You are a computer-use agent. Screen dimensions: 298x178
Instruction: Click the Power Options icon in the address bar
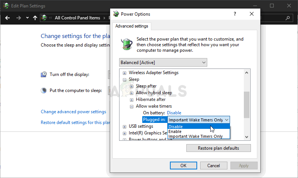click(44, 18)
